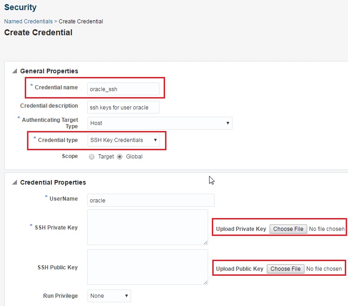Click the SSH Public Key resize handle
Screen dimensions: 348x306
[205, 282]
